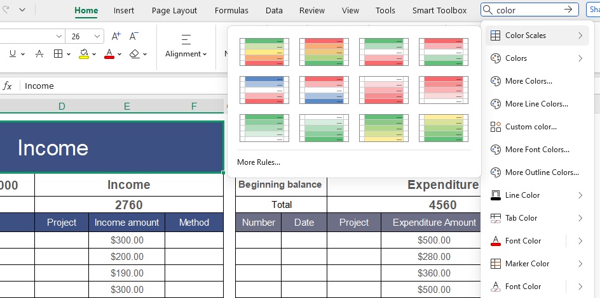
Task: Apply red font color icon in ribbon
Action: point(109,54)
